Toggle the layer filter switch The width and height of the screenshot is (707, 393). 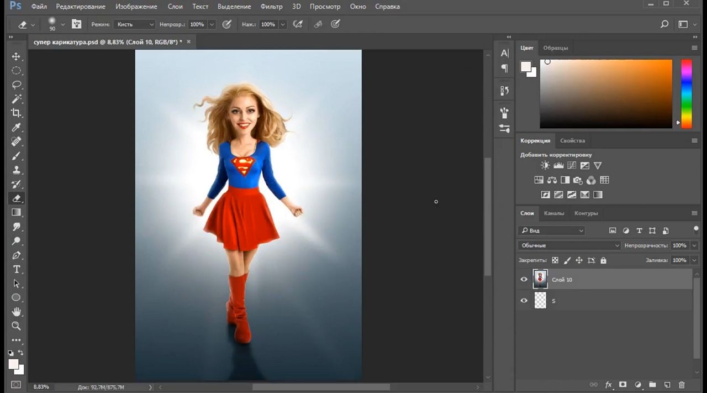(x=696, y=229)
